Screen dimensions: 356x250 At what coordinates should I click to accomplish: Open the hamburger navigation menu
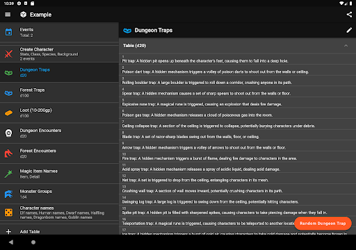pos(8,15)
